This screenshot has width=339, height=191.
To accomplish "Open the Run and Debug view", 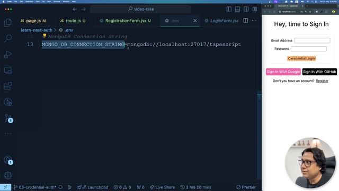I will coord(8,54).
